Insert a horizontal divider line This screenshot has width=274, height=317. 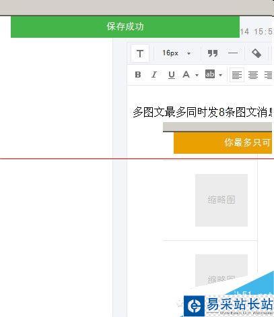[x=233, y=53]
